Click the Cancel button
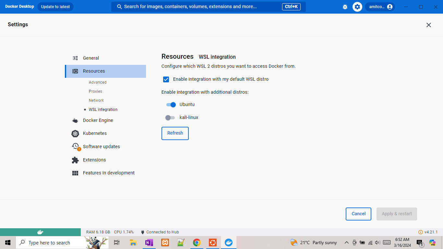 pyautogui.click(x=358, y=214)
